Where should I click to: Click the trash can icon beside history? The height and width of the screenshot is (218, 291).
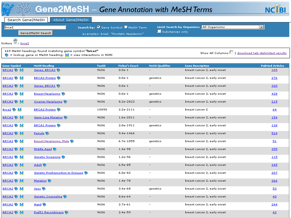click(x=15, y=41)
